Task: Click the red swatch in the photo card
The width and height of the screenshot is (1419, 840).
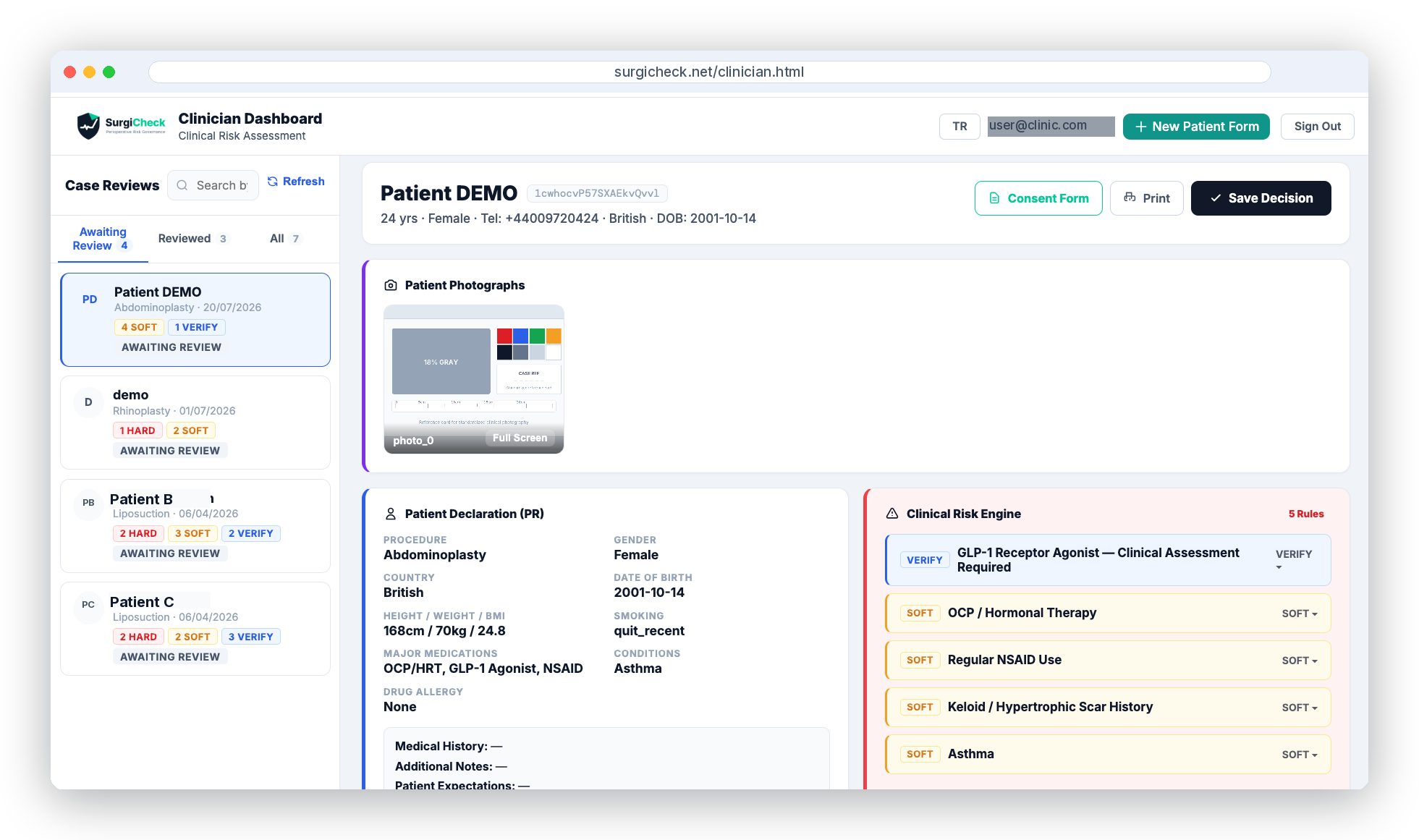Action: pyautogui.click(x=504, y=336)
